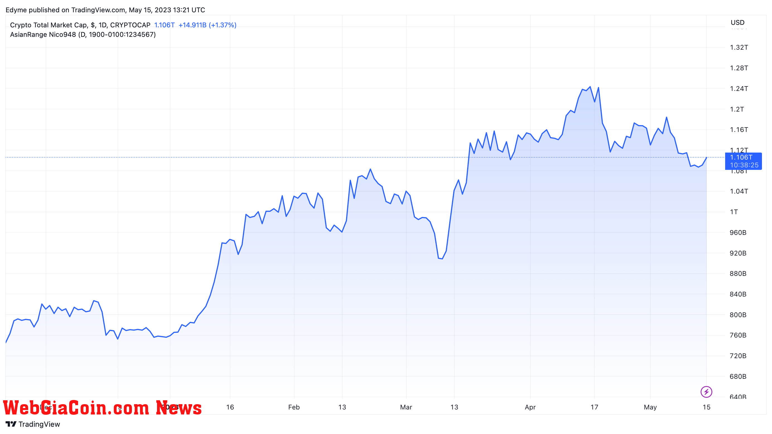This screenshot has width=772, height=434.
Task: Click the 13 date label after Mar
Action: [454, 407]
